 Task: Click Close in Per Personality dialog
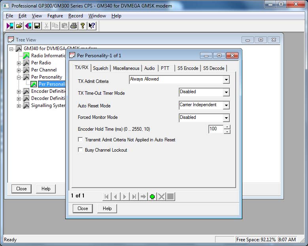pyautogui.click(x=83, y=208)
